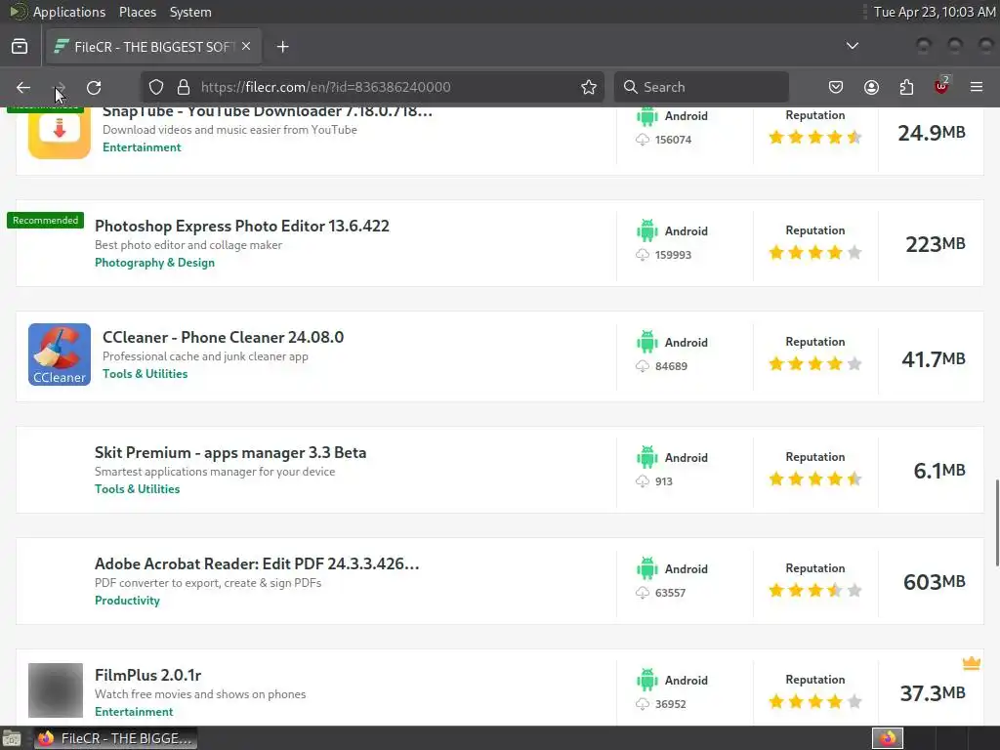The height and width of the screenshot is (750, 1000).
Task: Open Adobe Acrobat Reader: Edit PDF title
Action: coord(257,563)
